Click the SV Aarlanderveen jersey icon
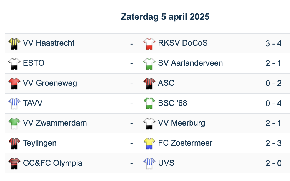 click(149, 63)
